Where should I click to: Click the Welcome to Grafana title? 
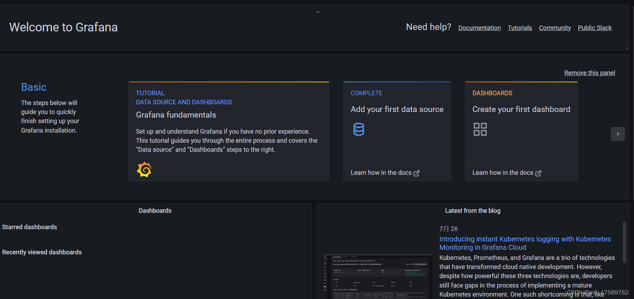[64, 27]
